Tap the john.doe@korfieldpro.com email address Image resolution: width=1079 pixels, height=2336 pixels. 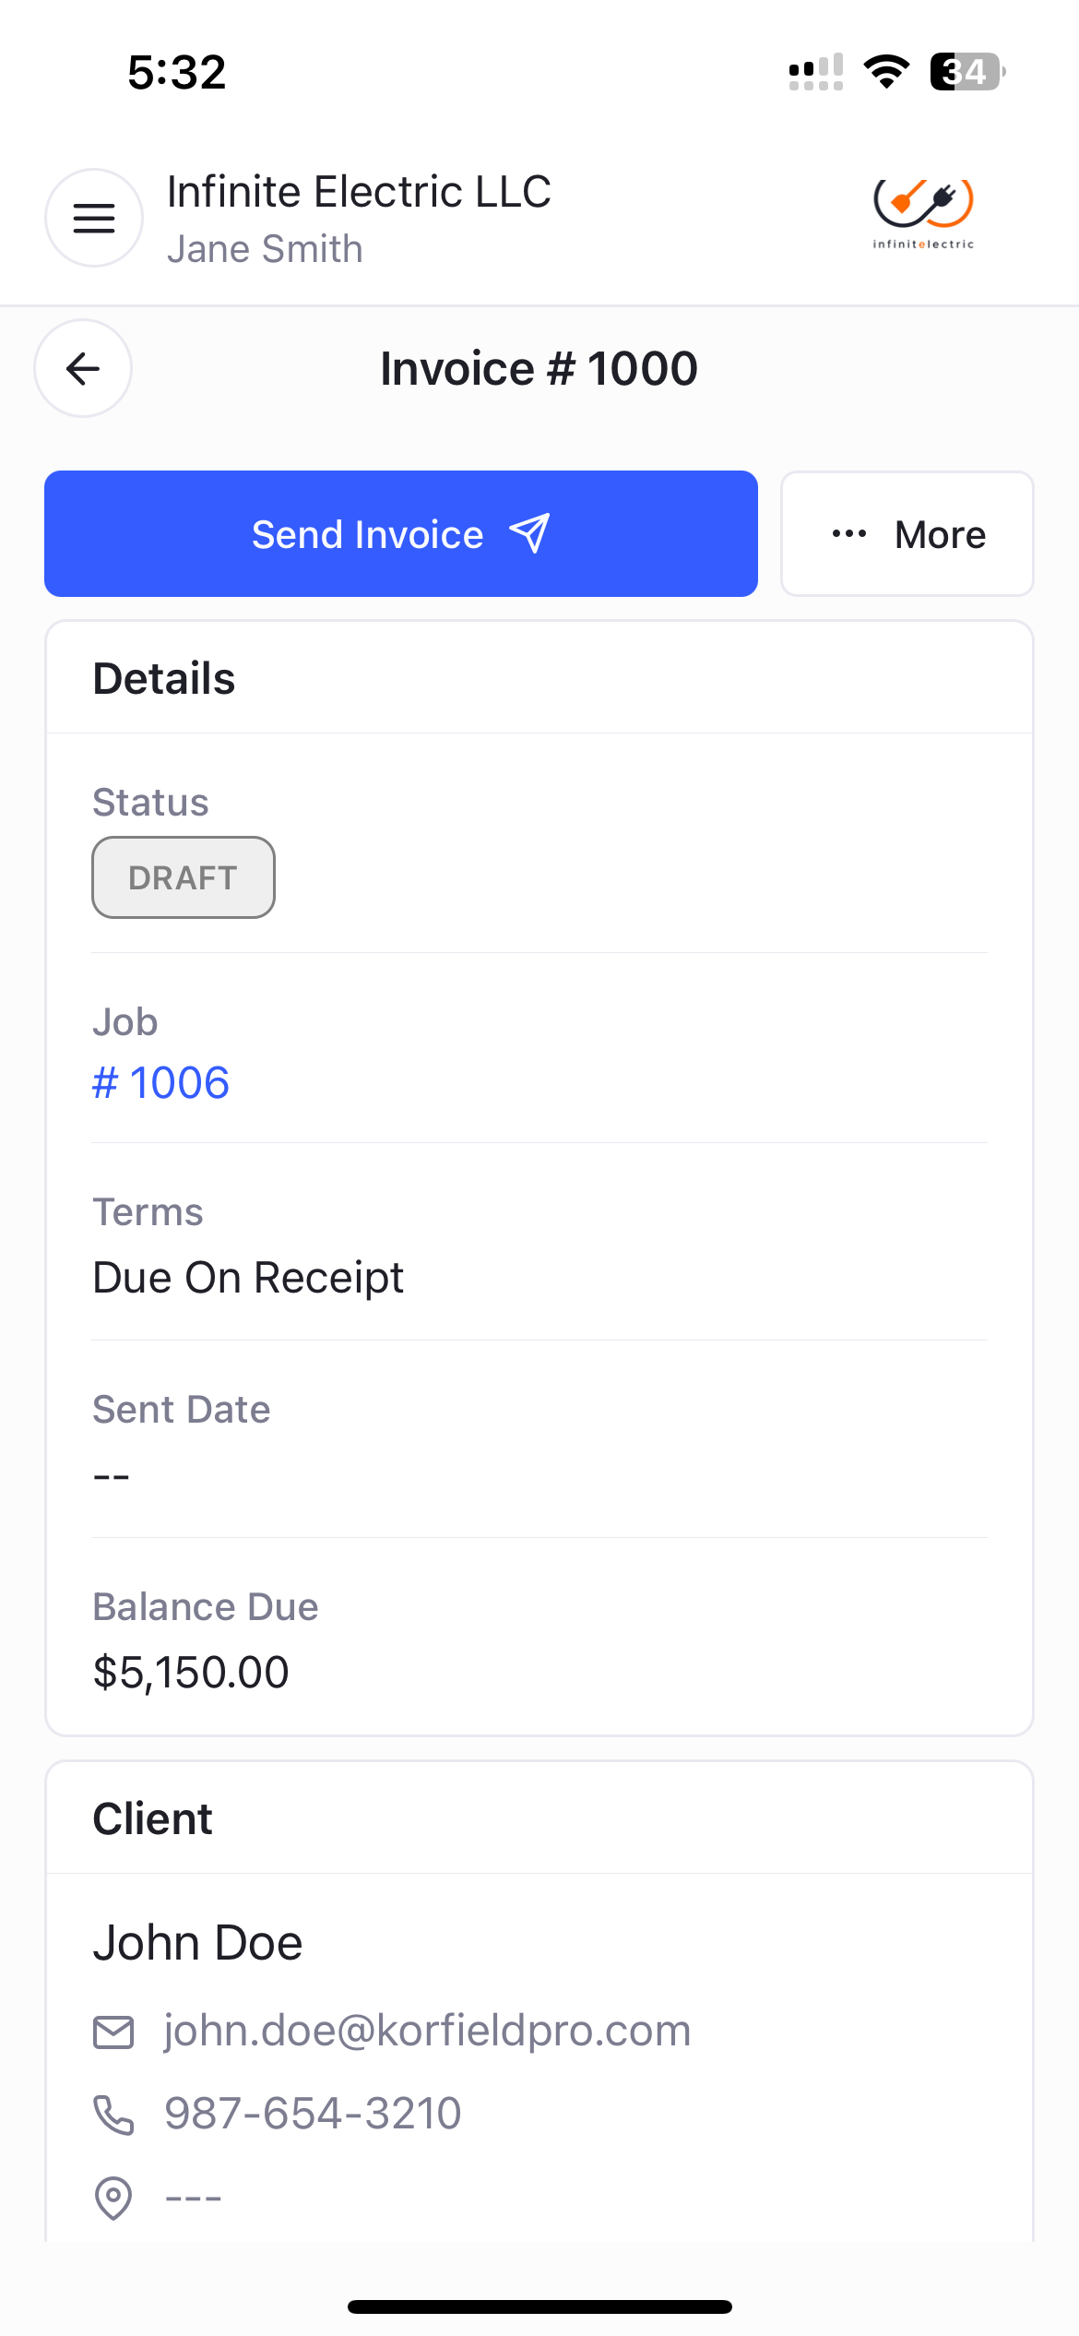(x=427, y=2031)
